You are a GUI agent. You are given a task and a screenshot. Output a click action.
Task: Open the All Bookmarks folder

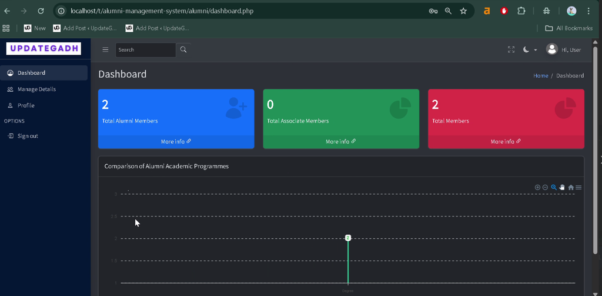569,28
